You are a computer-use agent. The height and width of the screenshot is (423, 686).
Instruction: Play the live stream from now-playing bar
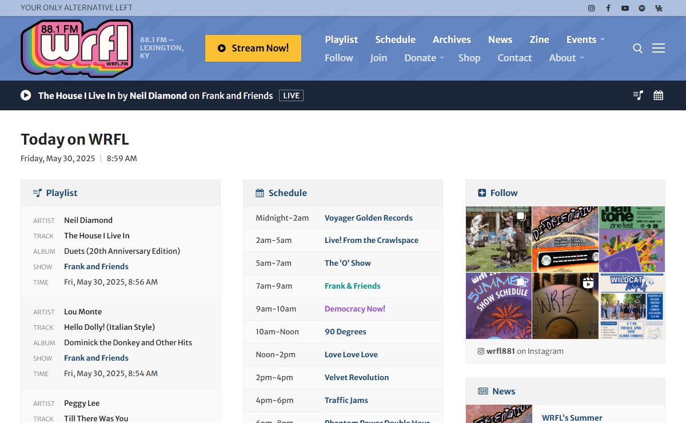click(26, 95)
